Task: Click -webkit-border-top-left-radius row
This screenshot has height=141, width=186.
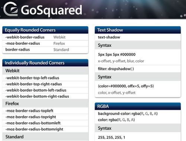Action: (45, 78)
